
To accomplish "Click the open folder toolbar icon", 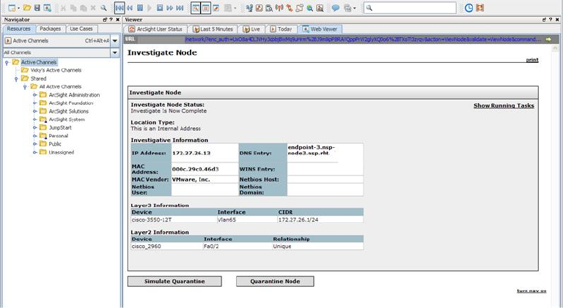I will pyautogui.click(x=27, y=8).
